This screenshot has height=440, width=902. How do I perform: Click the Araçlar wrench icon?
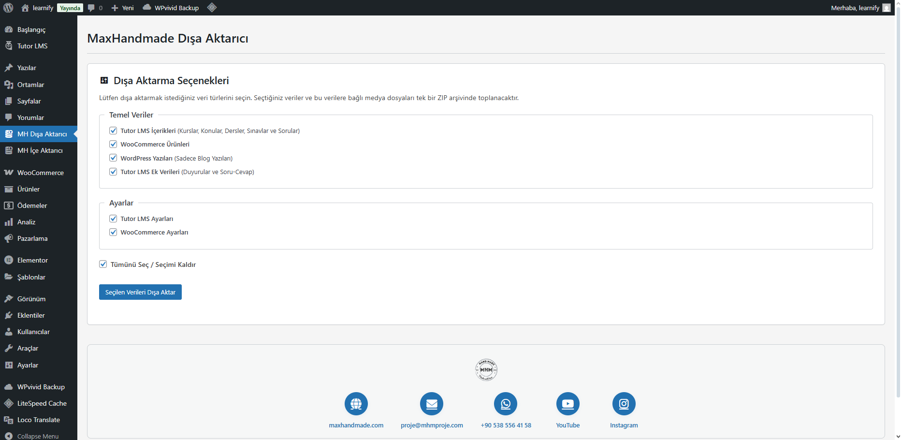(x=9, y=348)
